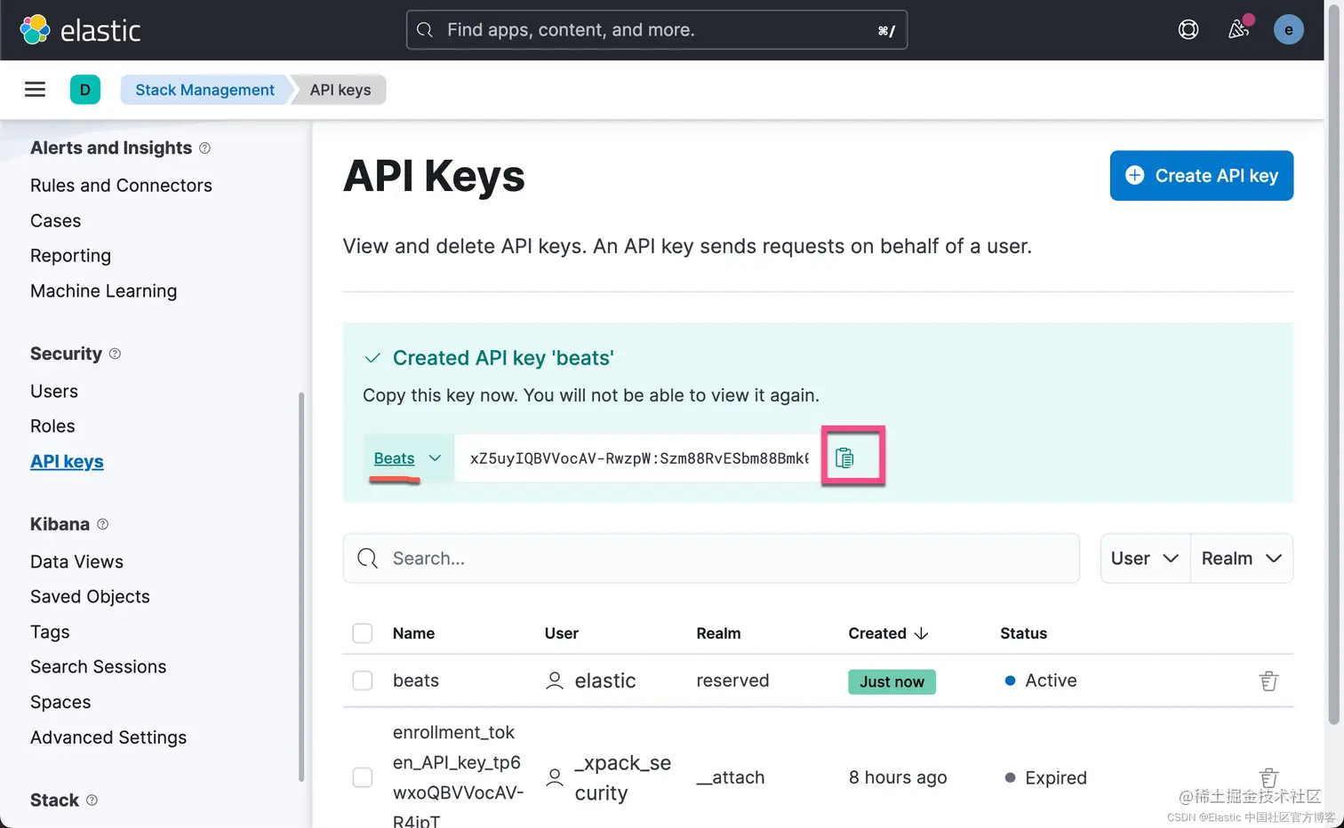
Task: Click the API keys breadcrumb
Action: pyautogui.click(x=340, y=90)
